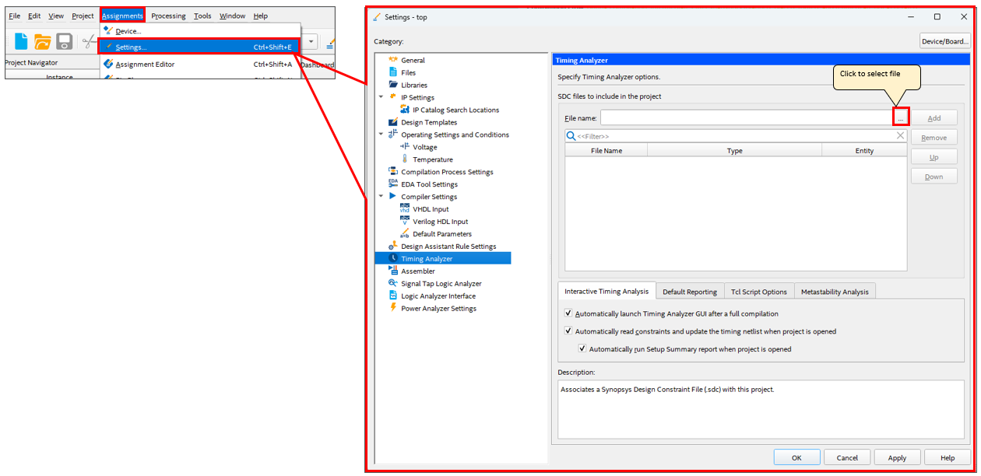Click the Save disk toolbar icon
Viewport: 981px width, 476px height.
tap(65, 42)
